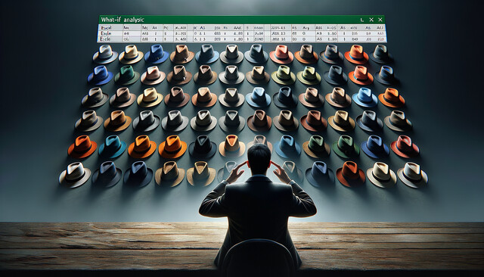Click the "AAK" header cell

point(237,28)
